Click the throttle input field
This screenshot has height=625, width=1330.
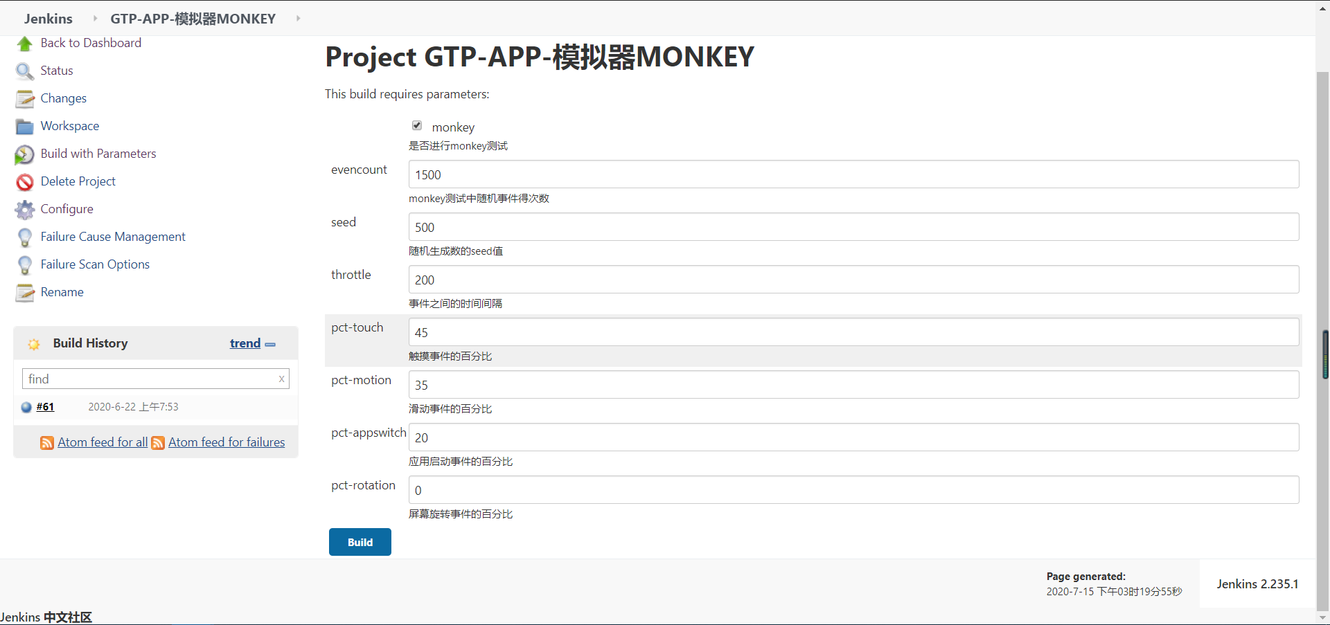click(x=853, y=280)
